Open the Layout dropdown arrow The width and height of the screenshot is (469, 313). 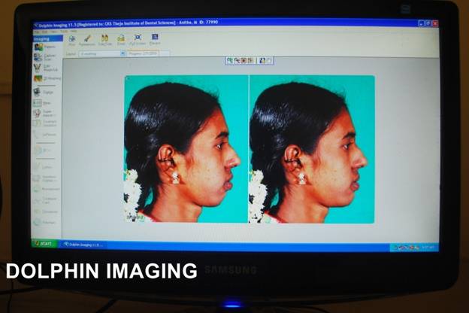123,53
